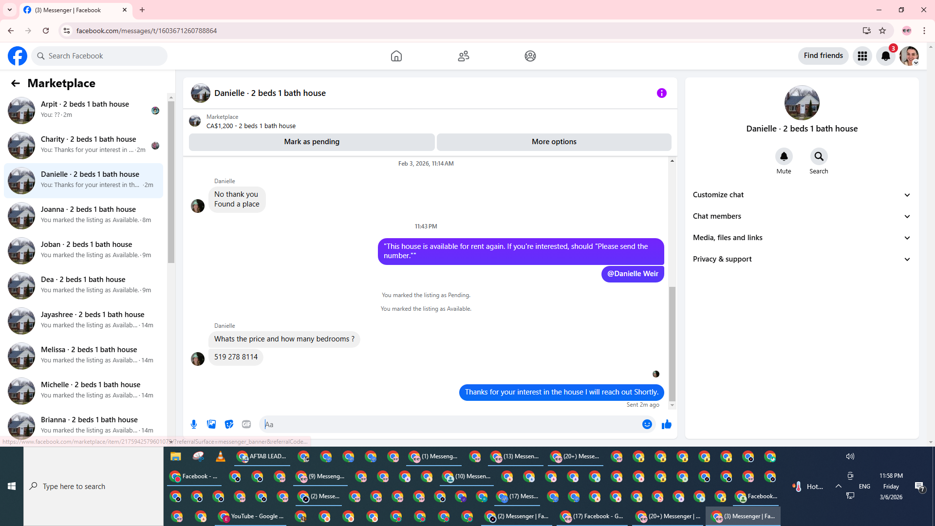Image resolution: width=935 pixels, height=526 pixels.
Task: Click Mark as pending button
Action: click(312, 142)
